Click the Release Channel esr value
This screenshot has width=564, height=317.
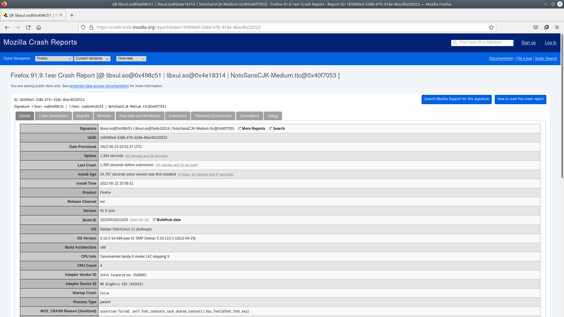tap(103, 202)
